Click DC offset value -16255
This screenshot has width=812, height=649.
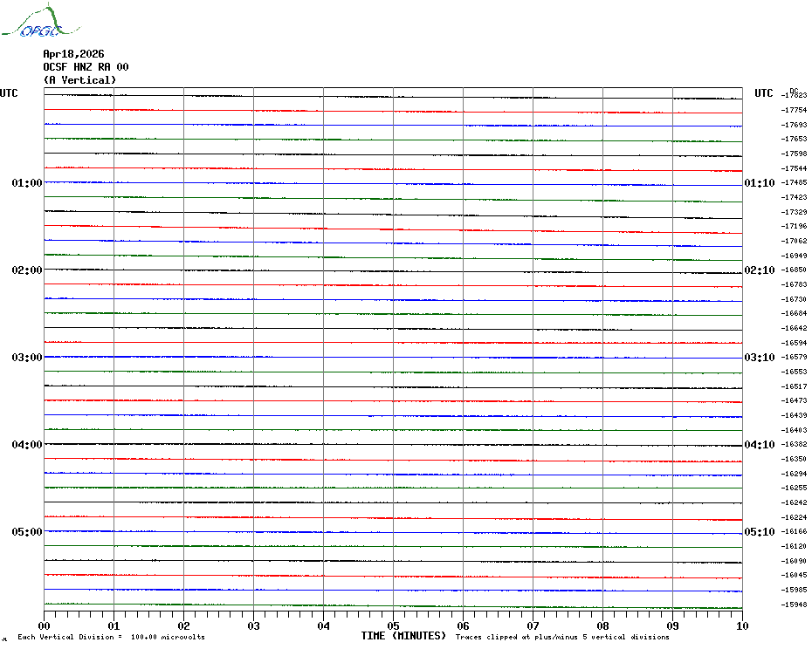(x=794, y=488)
